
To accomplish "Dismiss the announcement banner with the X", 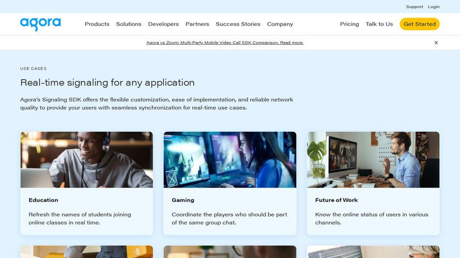I will (436, 43).
